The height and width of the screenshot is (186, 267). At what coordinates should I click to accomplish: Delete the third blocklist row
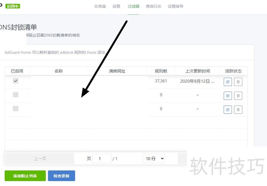(238, 110)
